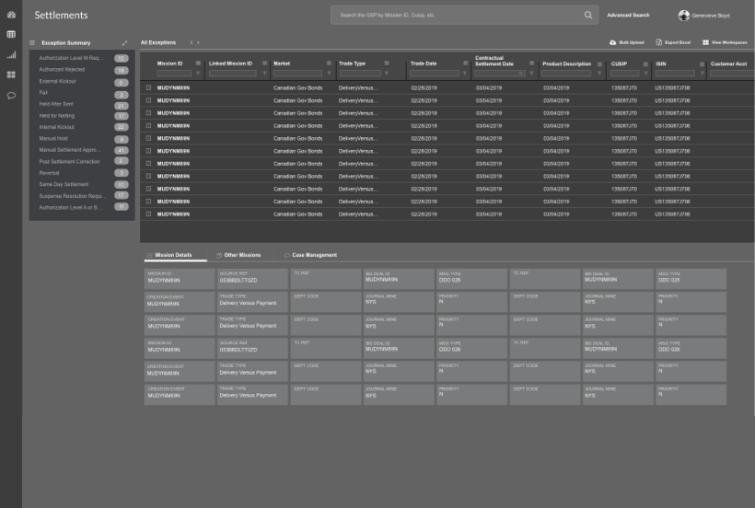Open filter options for Market column
Viewport: 755px width, 508px height.
click(330, 74)
